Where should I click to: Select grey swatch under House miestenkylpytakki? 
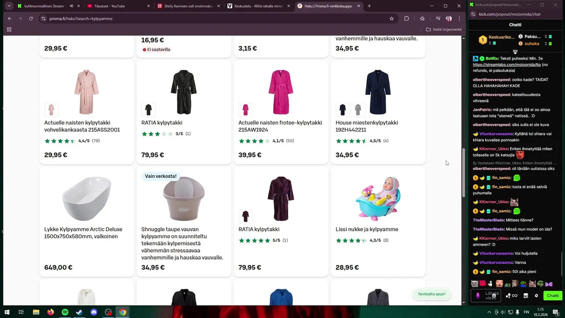pyautogui.click(x=358, y=110)
